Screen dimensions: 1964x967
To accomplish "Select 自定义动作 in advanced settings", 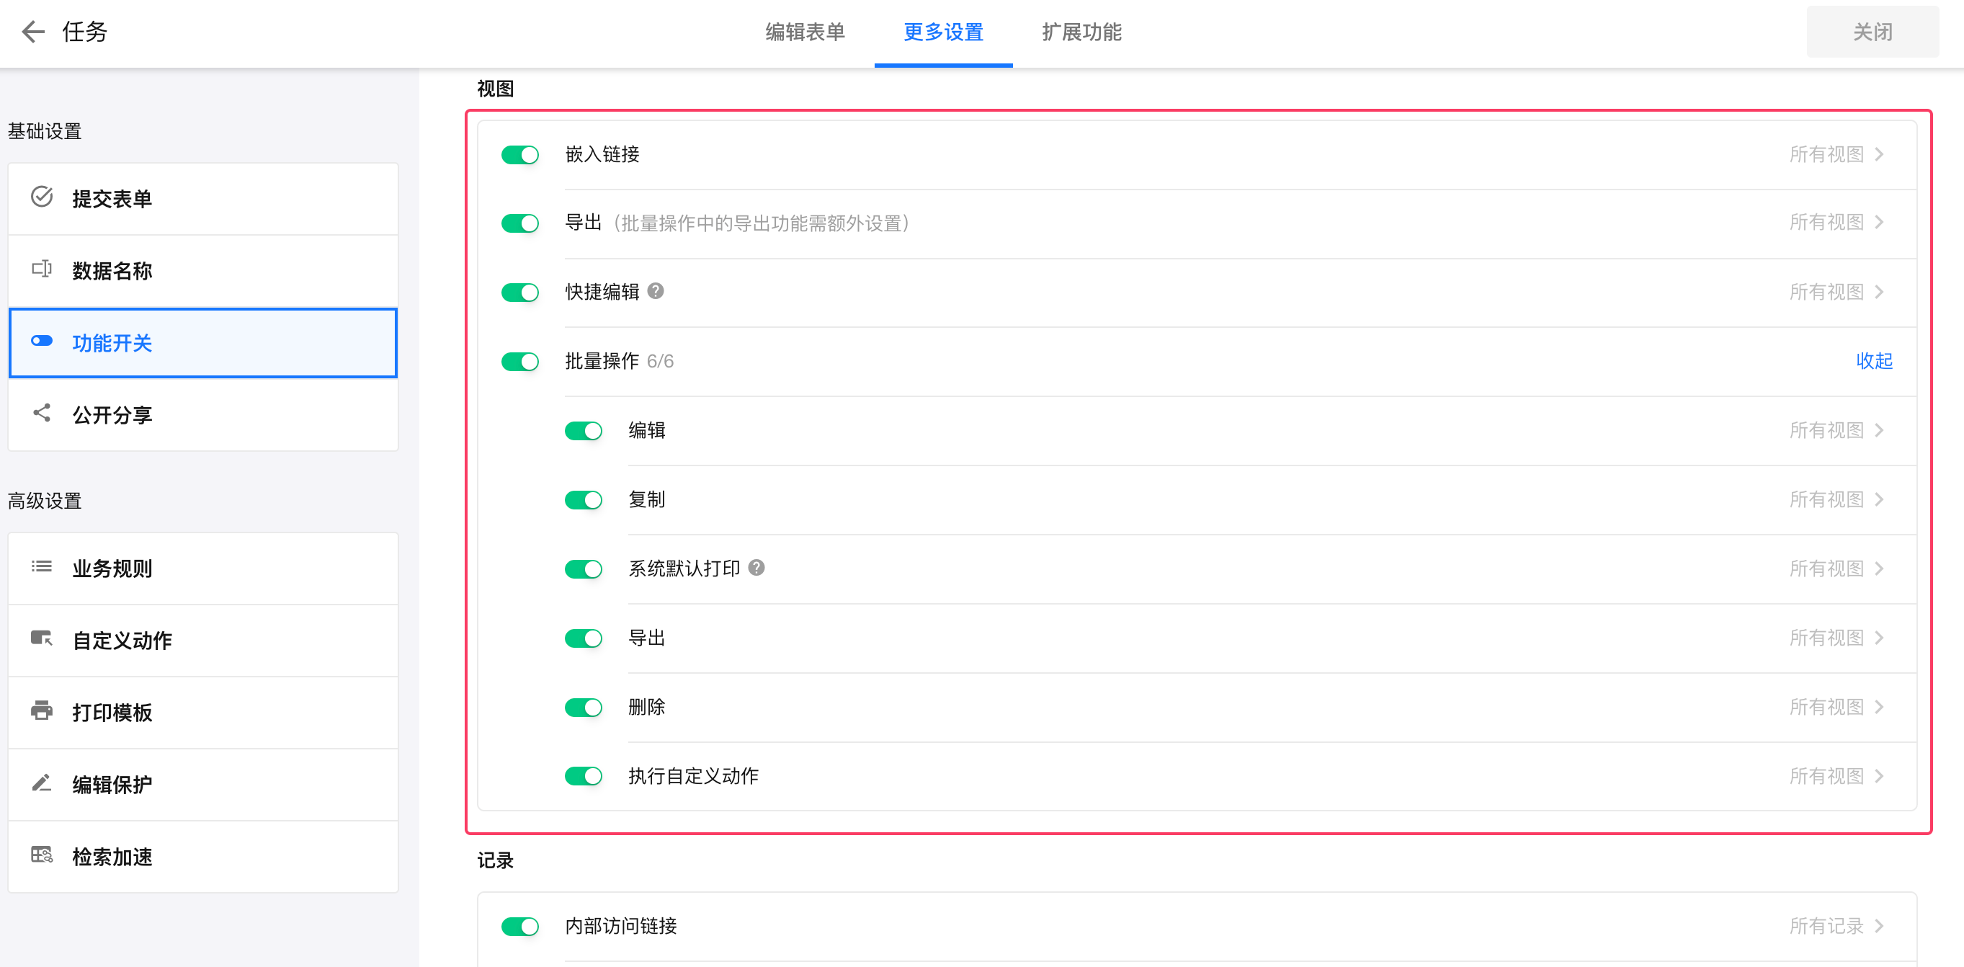I will pyautogui.click(x=122, y=641).
